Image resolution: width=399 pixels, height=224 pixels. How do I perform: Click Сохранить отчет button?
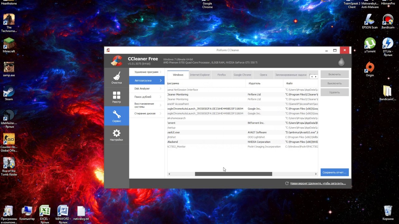point(334,172)
